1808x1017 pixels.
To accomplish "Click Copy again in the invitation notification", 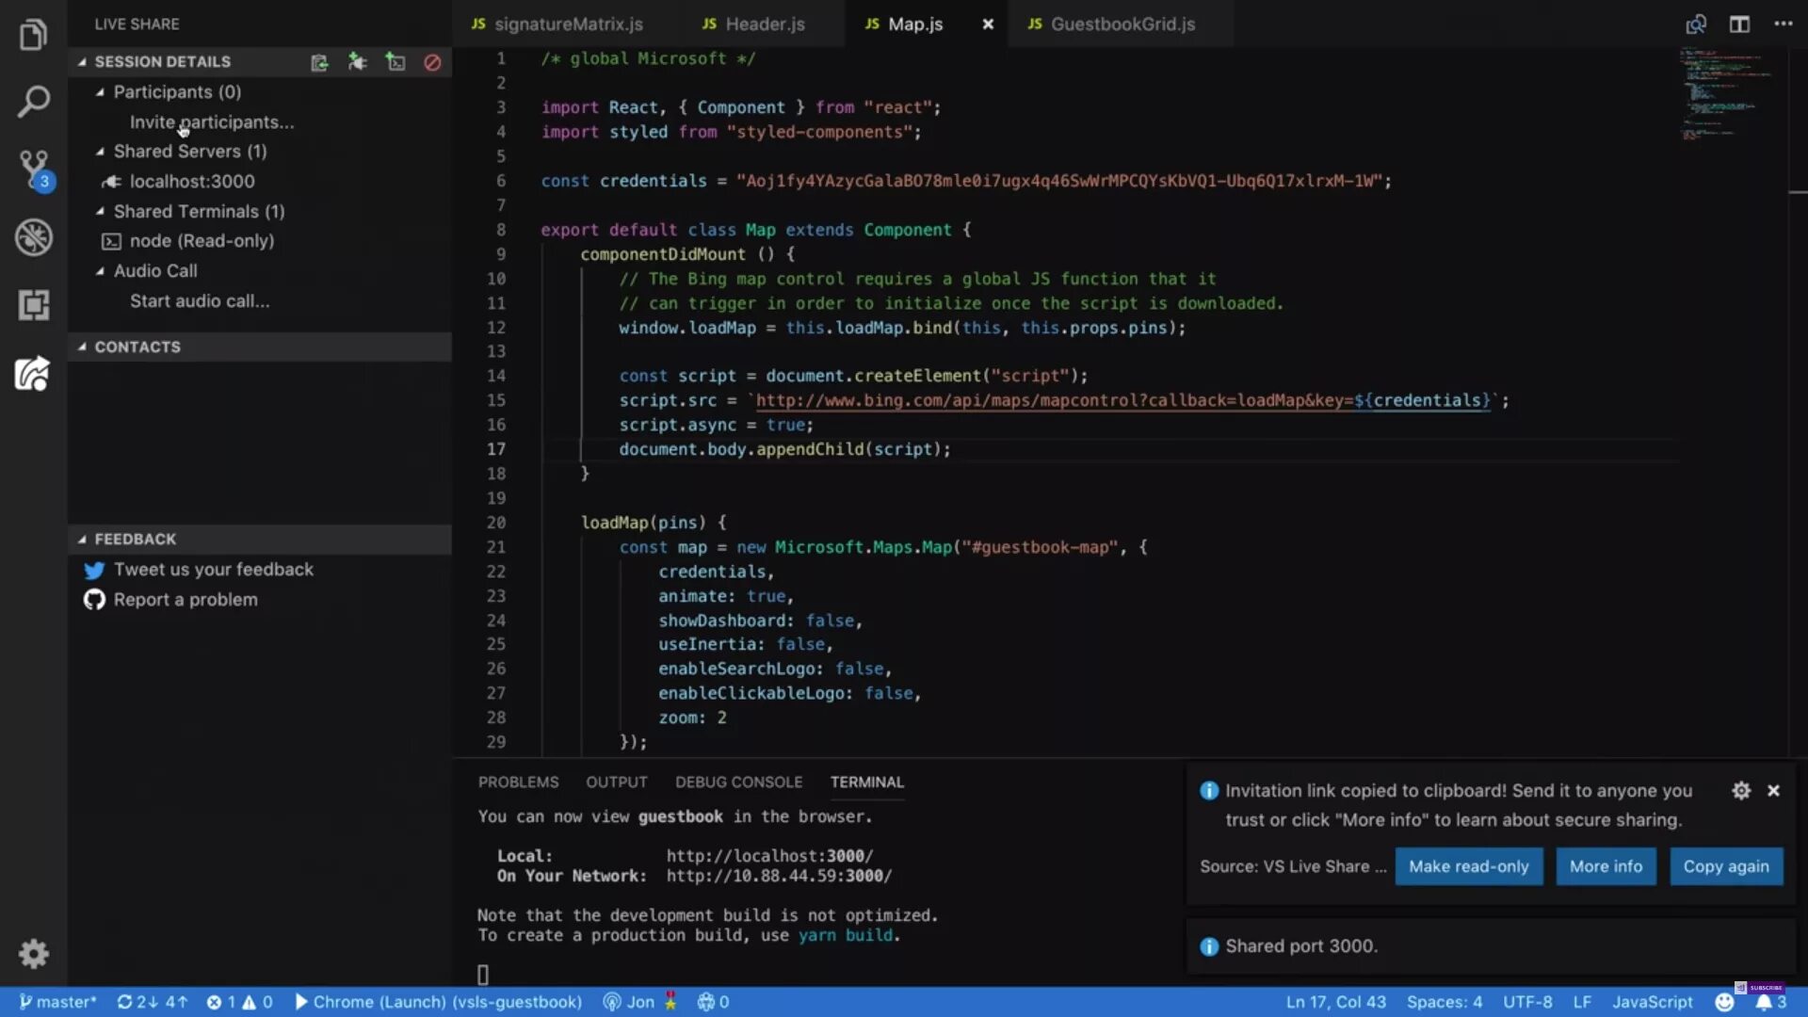I will (1725, 866).
